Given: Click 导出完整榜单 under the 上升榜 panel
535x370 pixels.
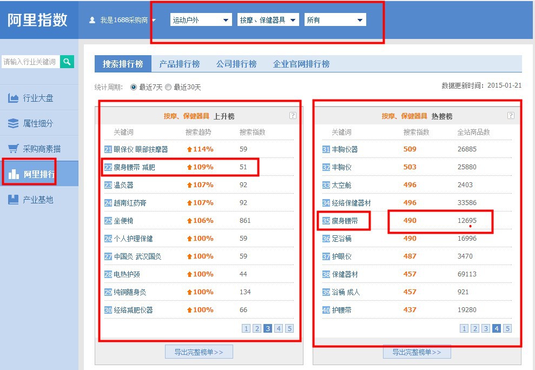Looking at the screenshot, I should coord(199,352).
